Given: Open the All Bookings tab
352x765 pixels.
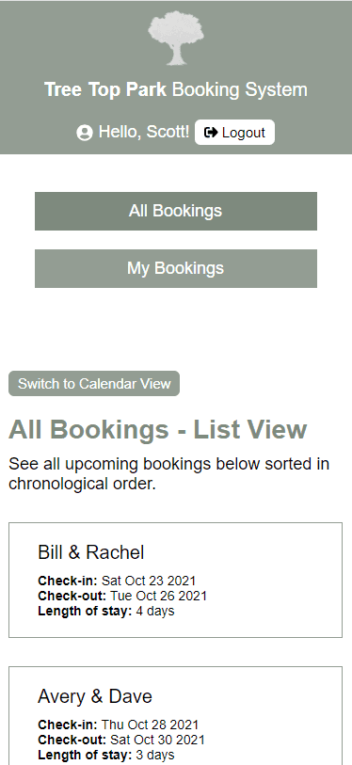Looking at the screenshot, I should coord(176,211).
